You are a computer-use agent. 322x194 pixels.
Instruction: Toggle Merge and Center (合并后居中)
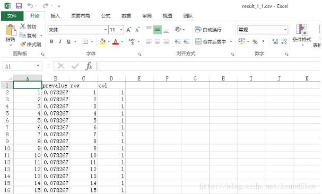click(211, 42)
